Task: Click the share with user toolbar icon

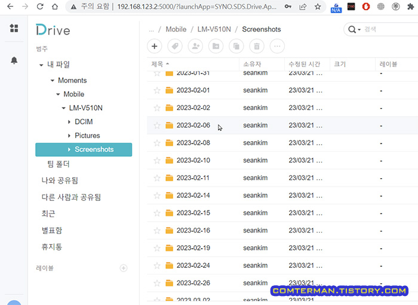Action: click(x=195, y=46)
